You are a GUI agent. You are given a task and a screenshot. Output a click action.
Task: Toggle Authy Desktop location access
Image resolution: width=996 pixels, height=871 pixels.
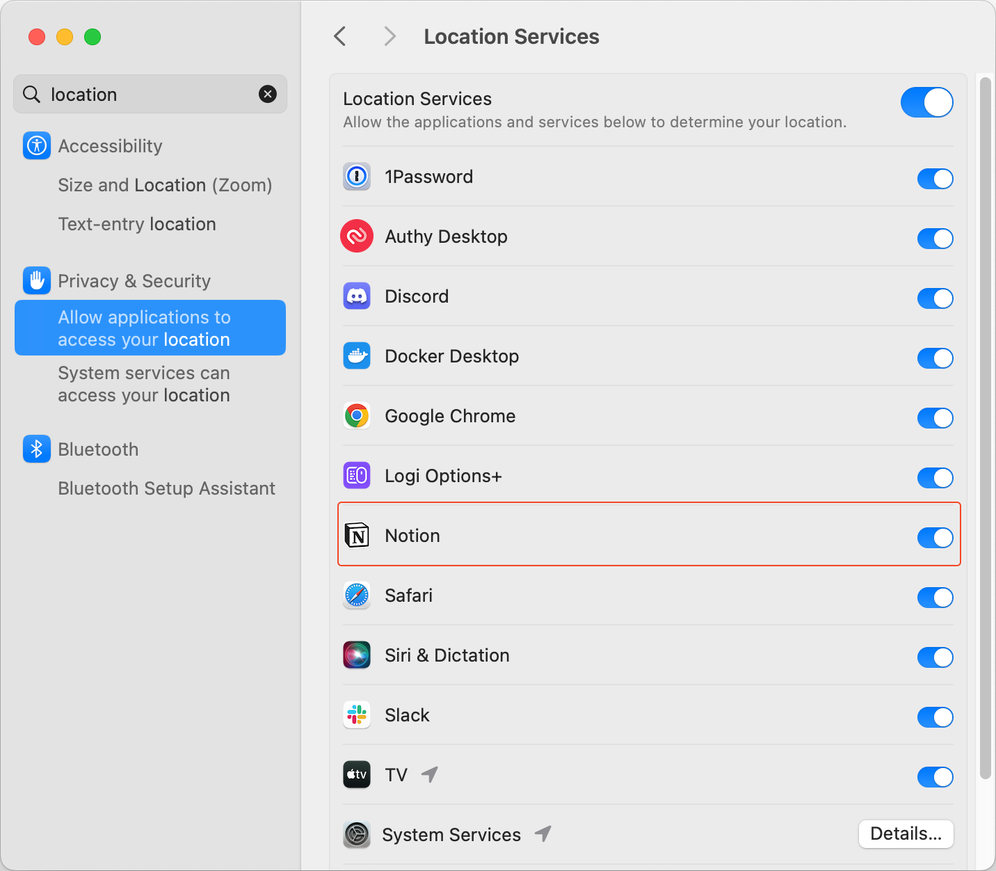pyautogui.click(x=935, y=239)
